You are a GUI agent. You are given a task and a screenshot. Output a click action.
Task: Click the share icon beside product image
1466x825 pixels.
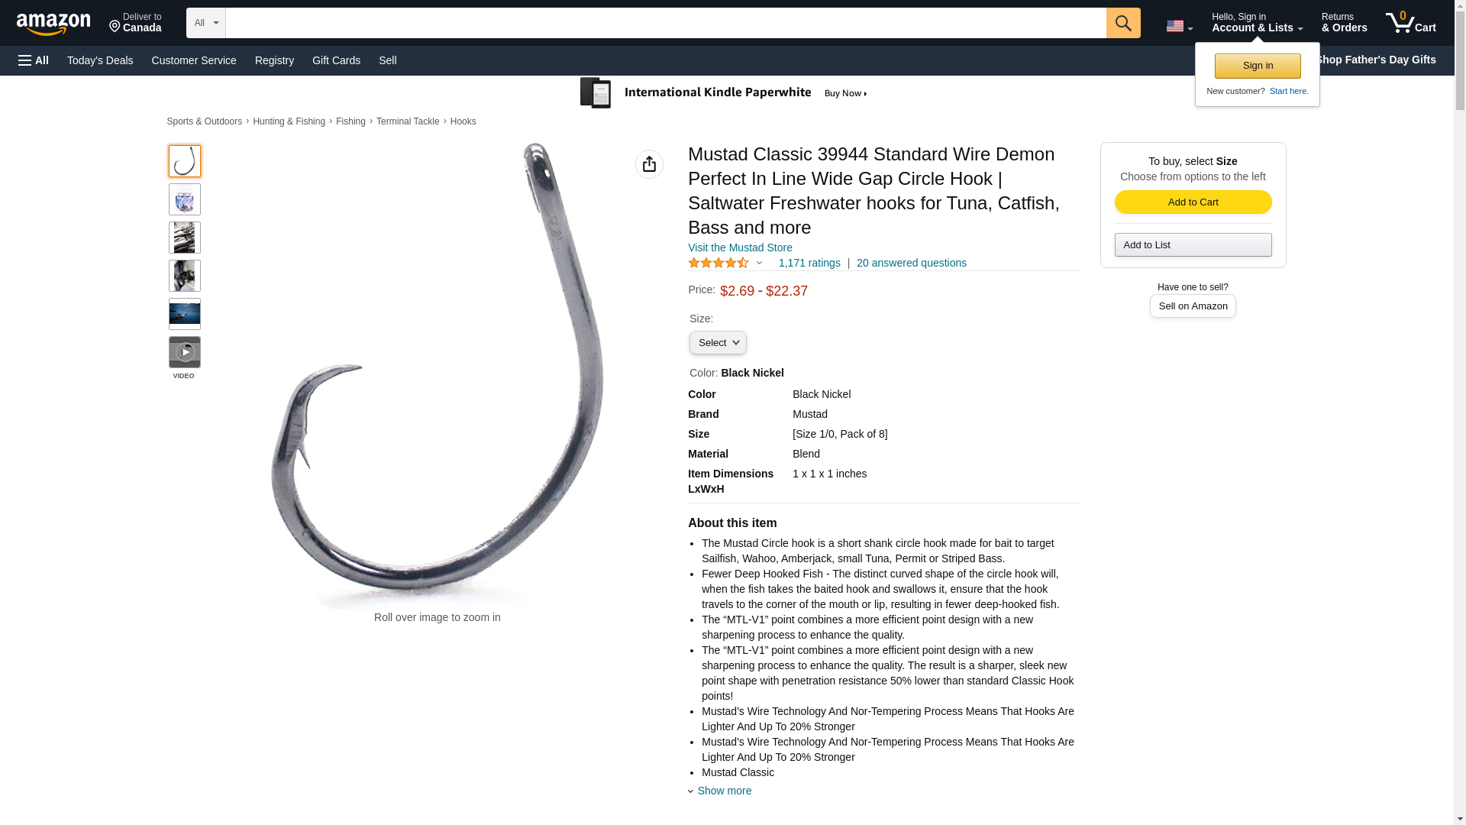[x=649, y=164]
